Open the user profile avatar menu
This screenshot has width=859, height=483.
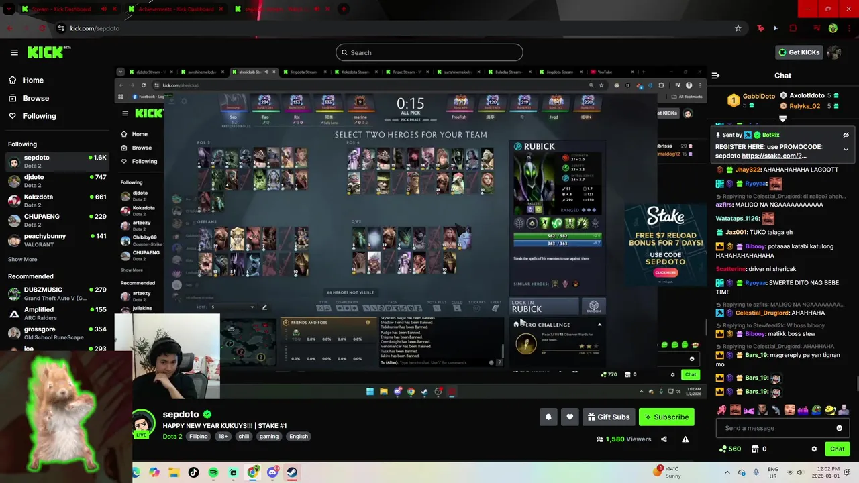834,52
